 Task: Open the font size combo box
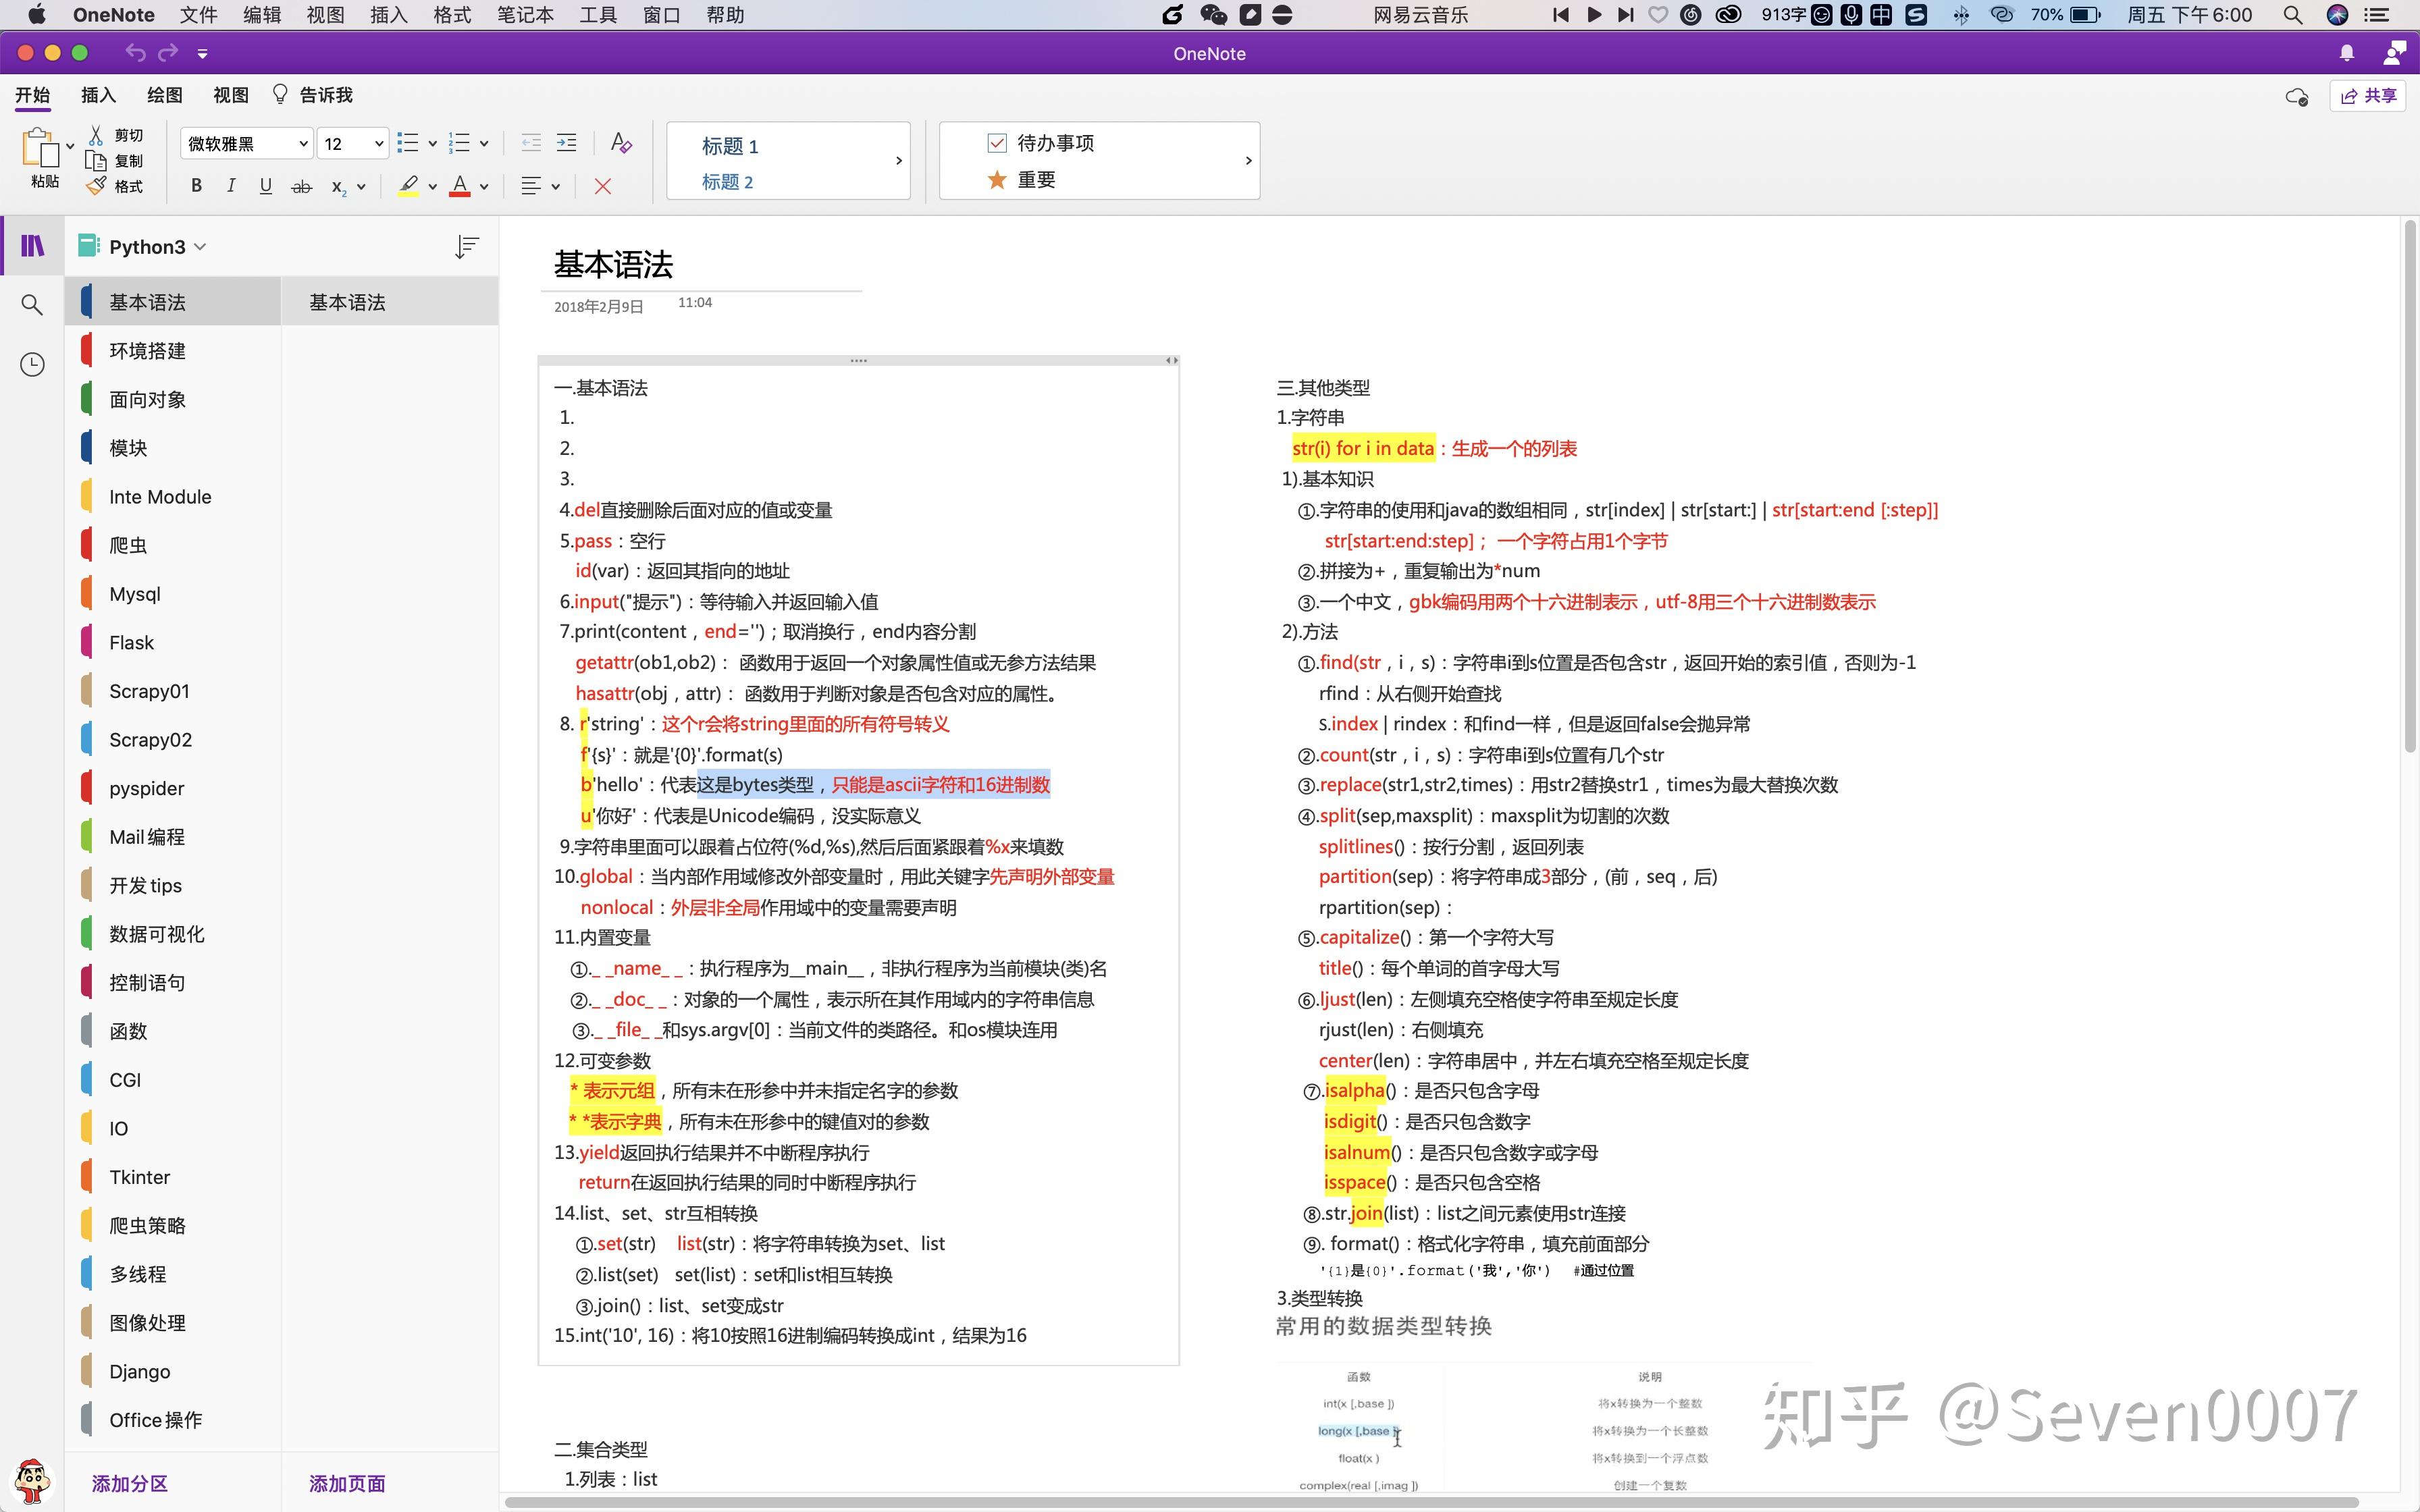tap(353, 144)
